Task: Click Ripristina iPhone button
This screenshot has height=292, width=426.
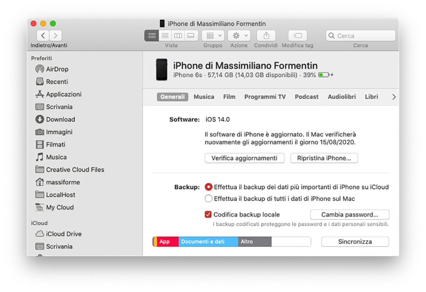Action: [x=324, y=158]
